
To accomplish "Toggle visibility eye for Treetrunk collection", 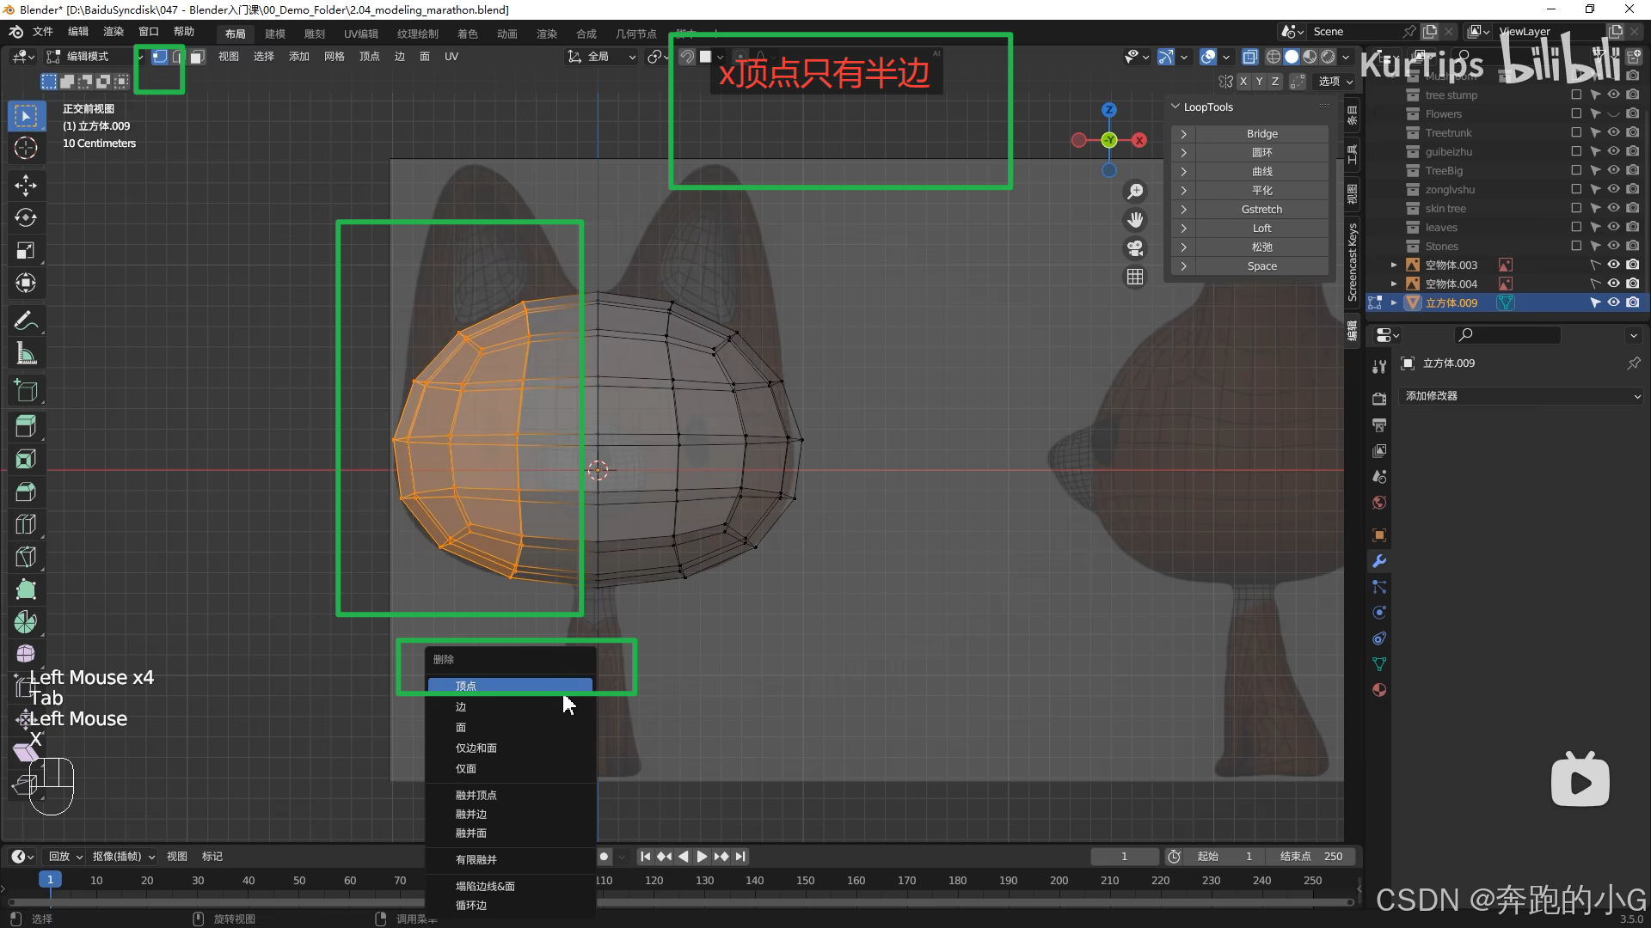I will pos(1614,132).
